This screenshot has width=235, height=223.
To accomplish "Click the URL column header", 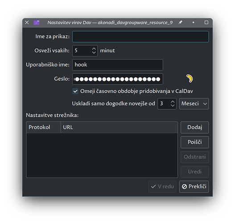I will (x=119, y=128).
